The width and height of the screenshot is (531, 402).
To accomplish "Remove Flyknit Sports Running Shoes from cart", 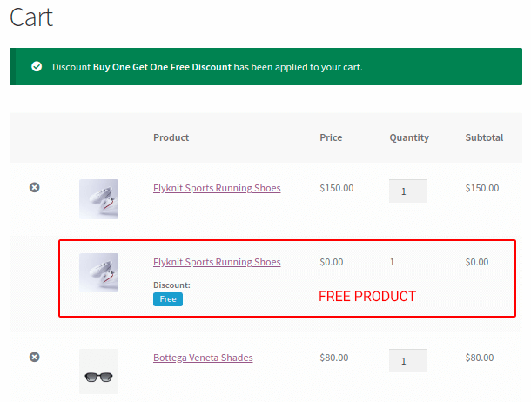I will point(34,187).
